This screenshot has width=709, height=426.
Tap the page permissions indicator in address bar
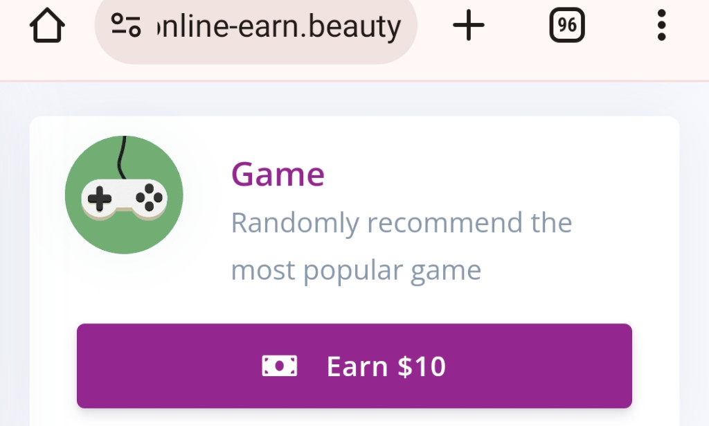click(x=127, y=26)
